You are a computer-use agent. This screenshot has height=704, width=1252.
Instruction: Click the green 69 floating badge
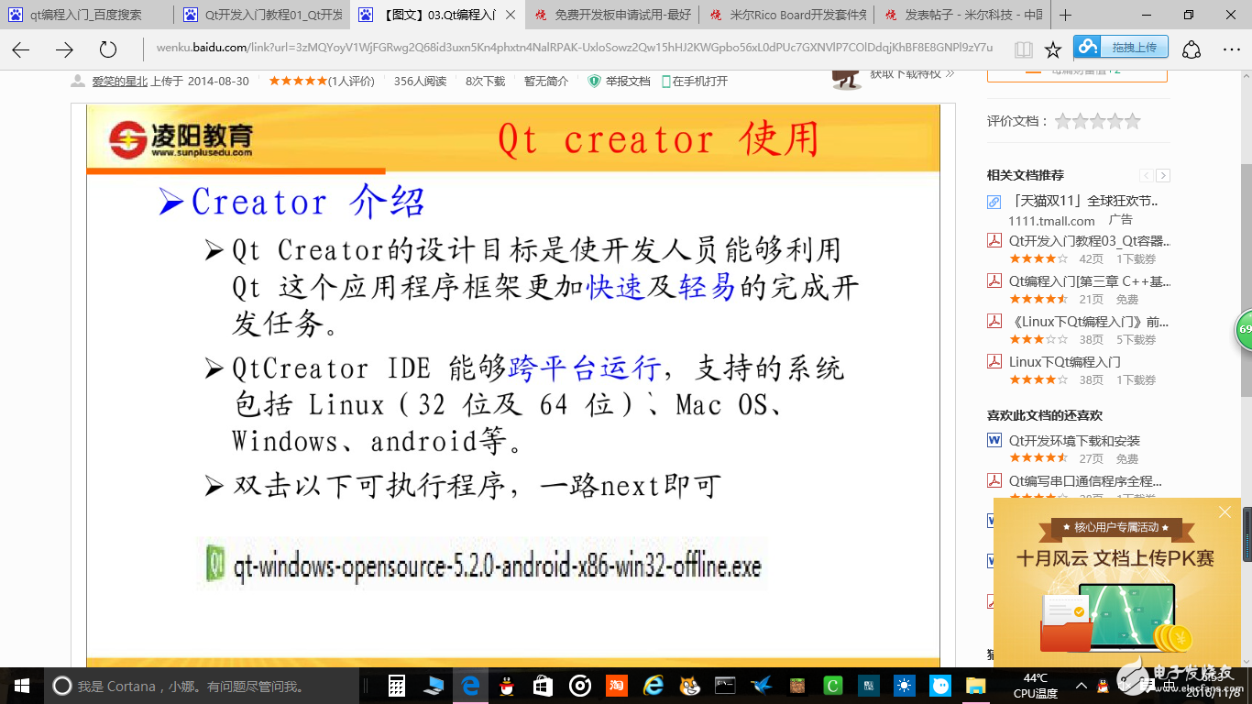point(1244,330)
